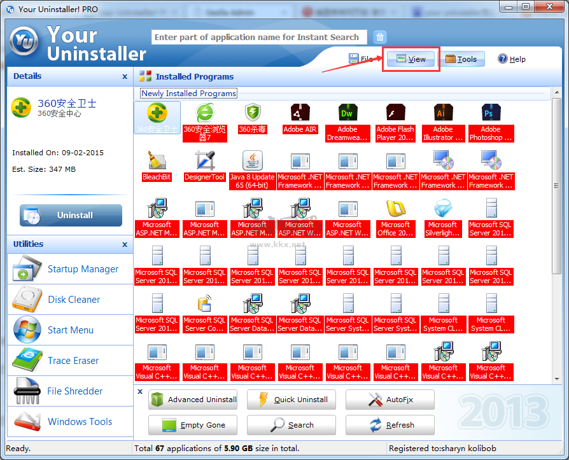Start an Advanced Uninstall

point(193,400)
